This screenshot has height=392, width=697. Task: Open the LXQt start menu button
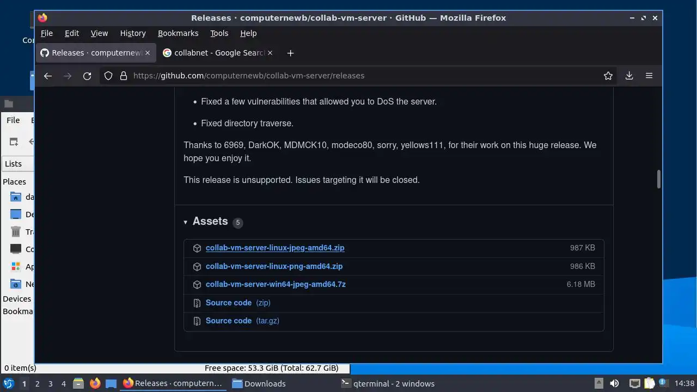(8, 383)
